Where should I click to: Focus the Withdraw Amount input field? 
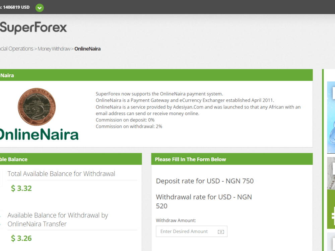coord(191,231)
